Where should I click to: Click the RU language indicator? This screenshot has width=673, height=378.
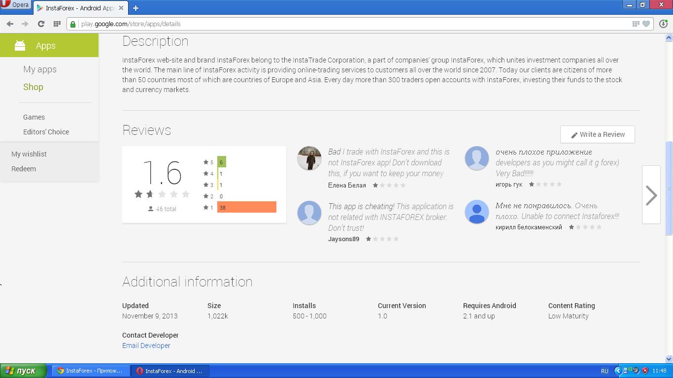click(605, 371)
